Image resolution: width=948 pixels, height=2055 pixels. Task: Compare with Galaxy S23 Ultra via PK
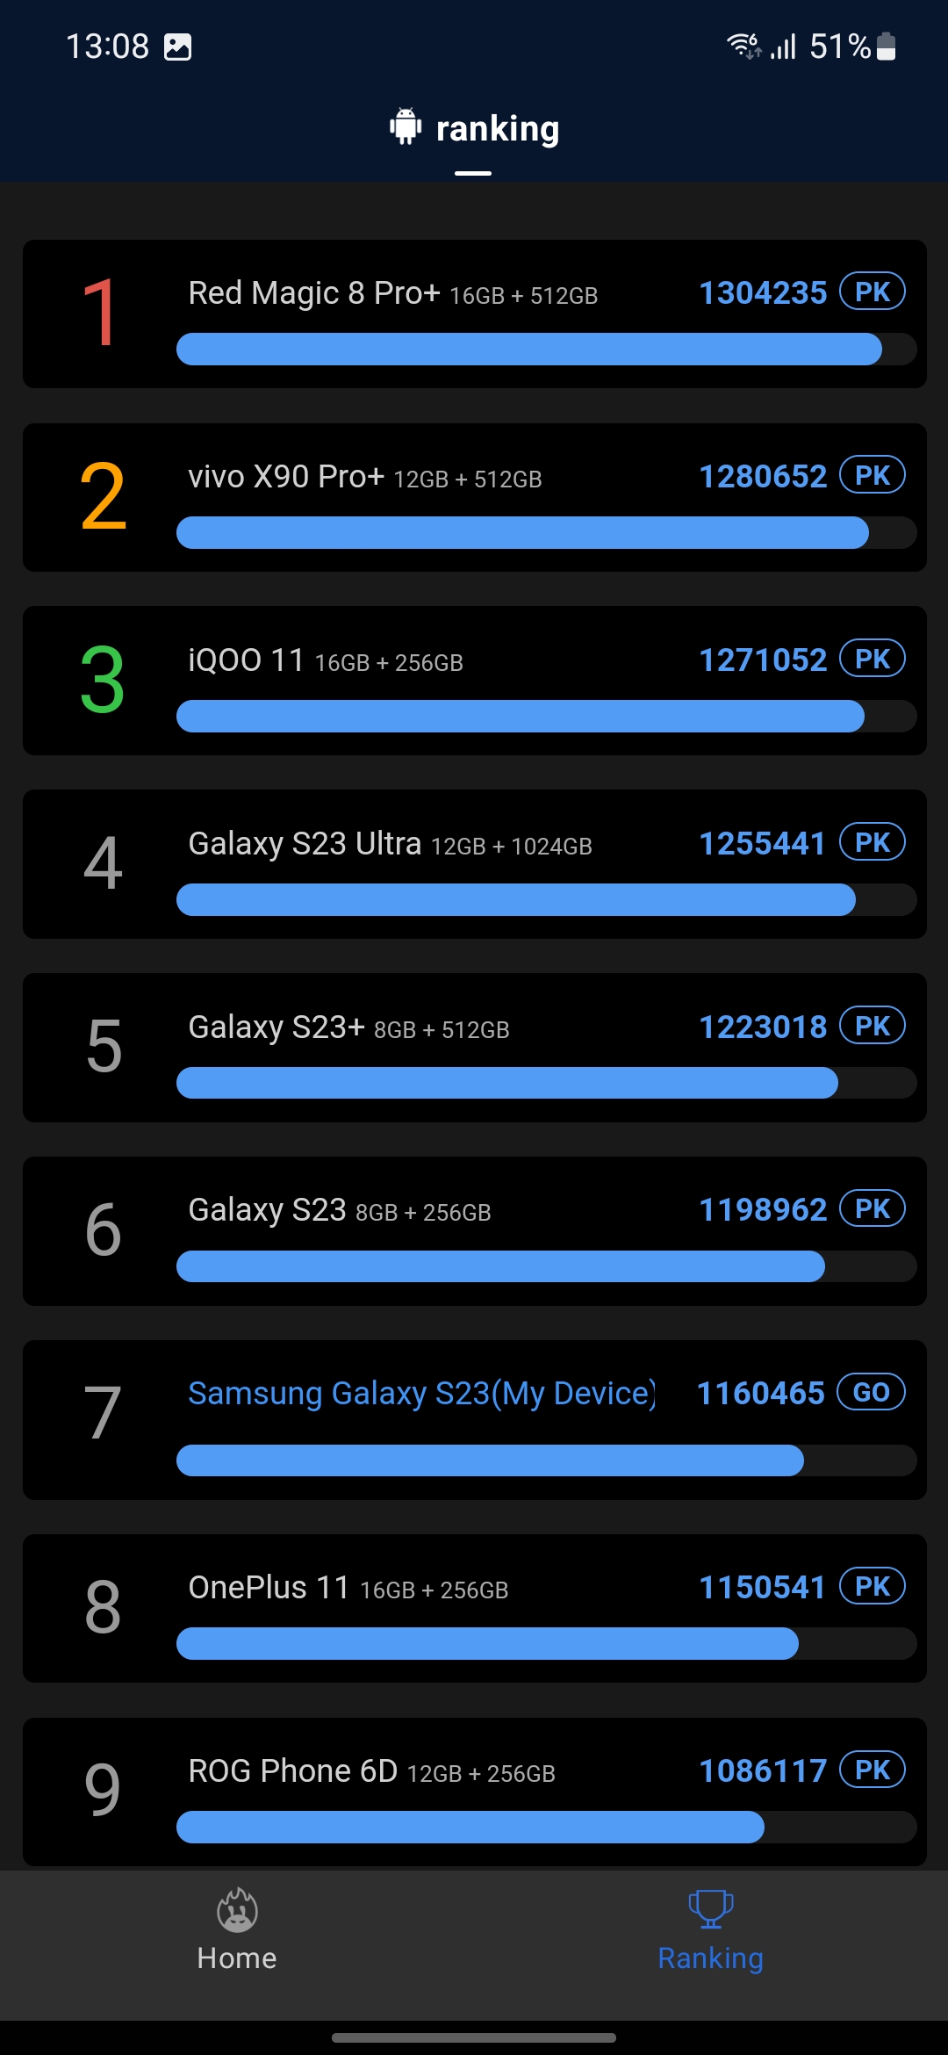(x=872, y=842)
